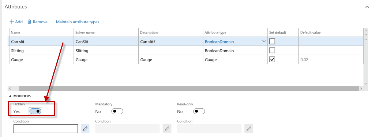Click the horizontal scrollbar thumb
Viewport: 372px width, 137px height.
coord(189,88)
